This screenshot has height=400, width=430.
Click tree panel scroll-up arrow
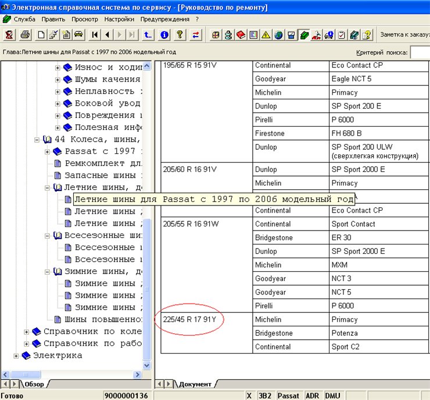point(147,66)
